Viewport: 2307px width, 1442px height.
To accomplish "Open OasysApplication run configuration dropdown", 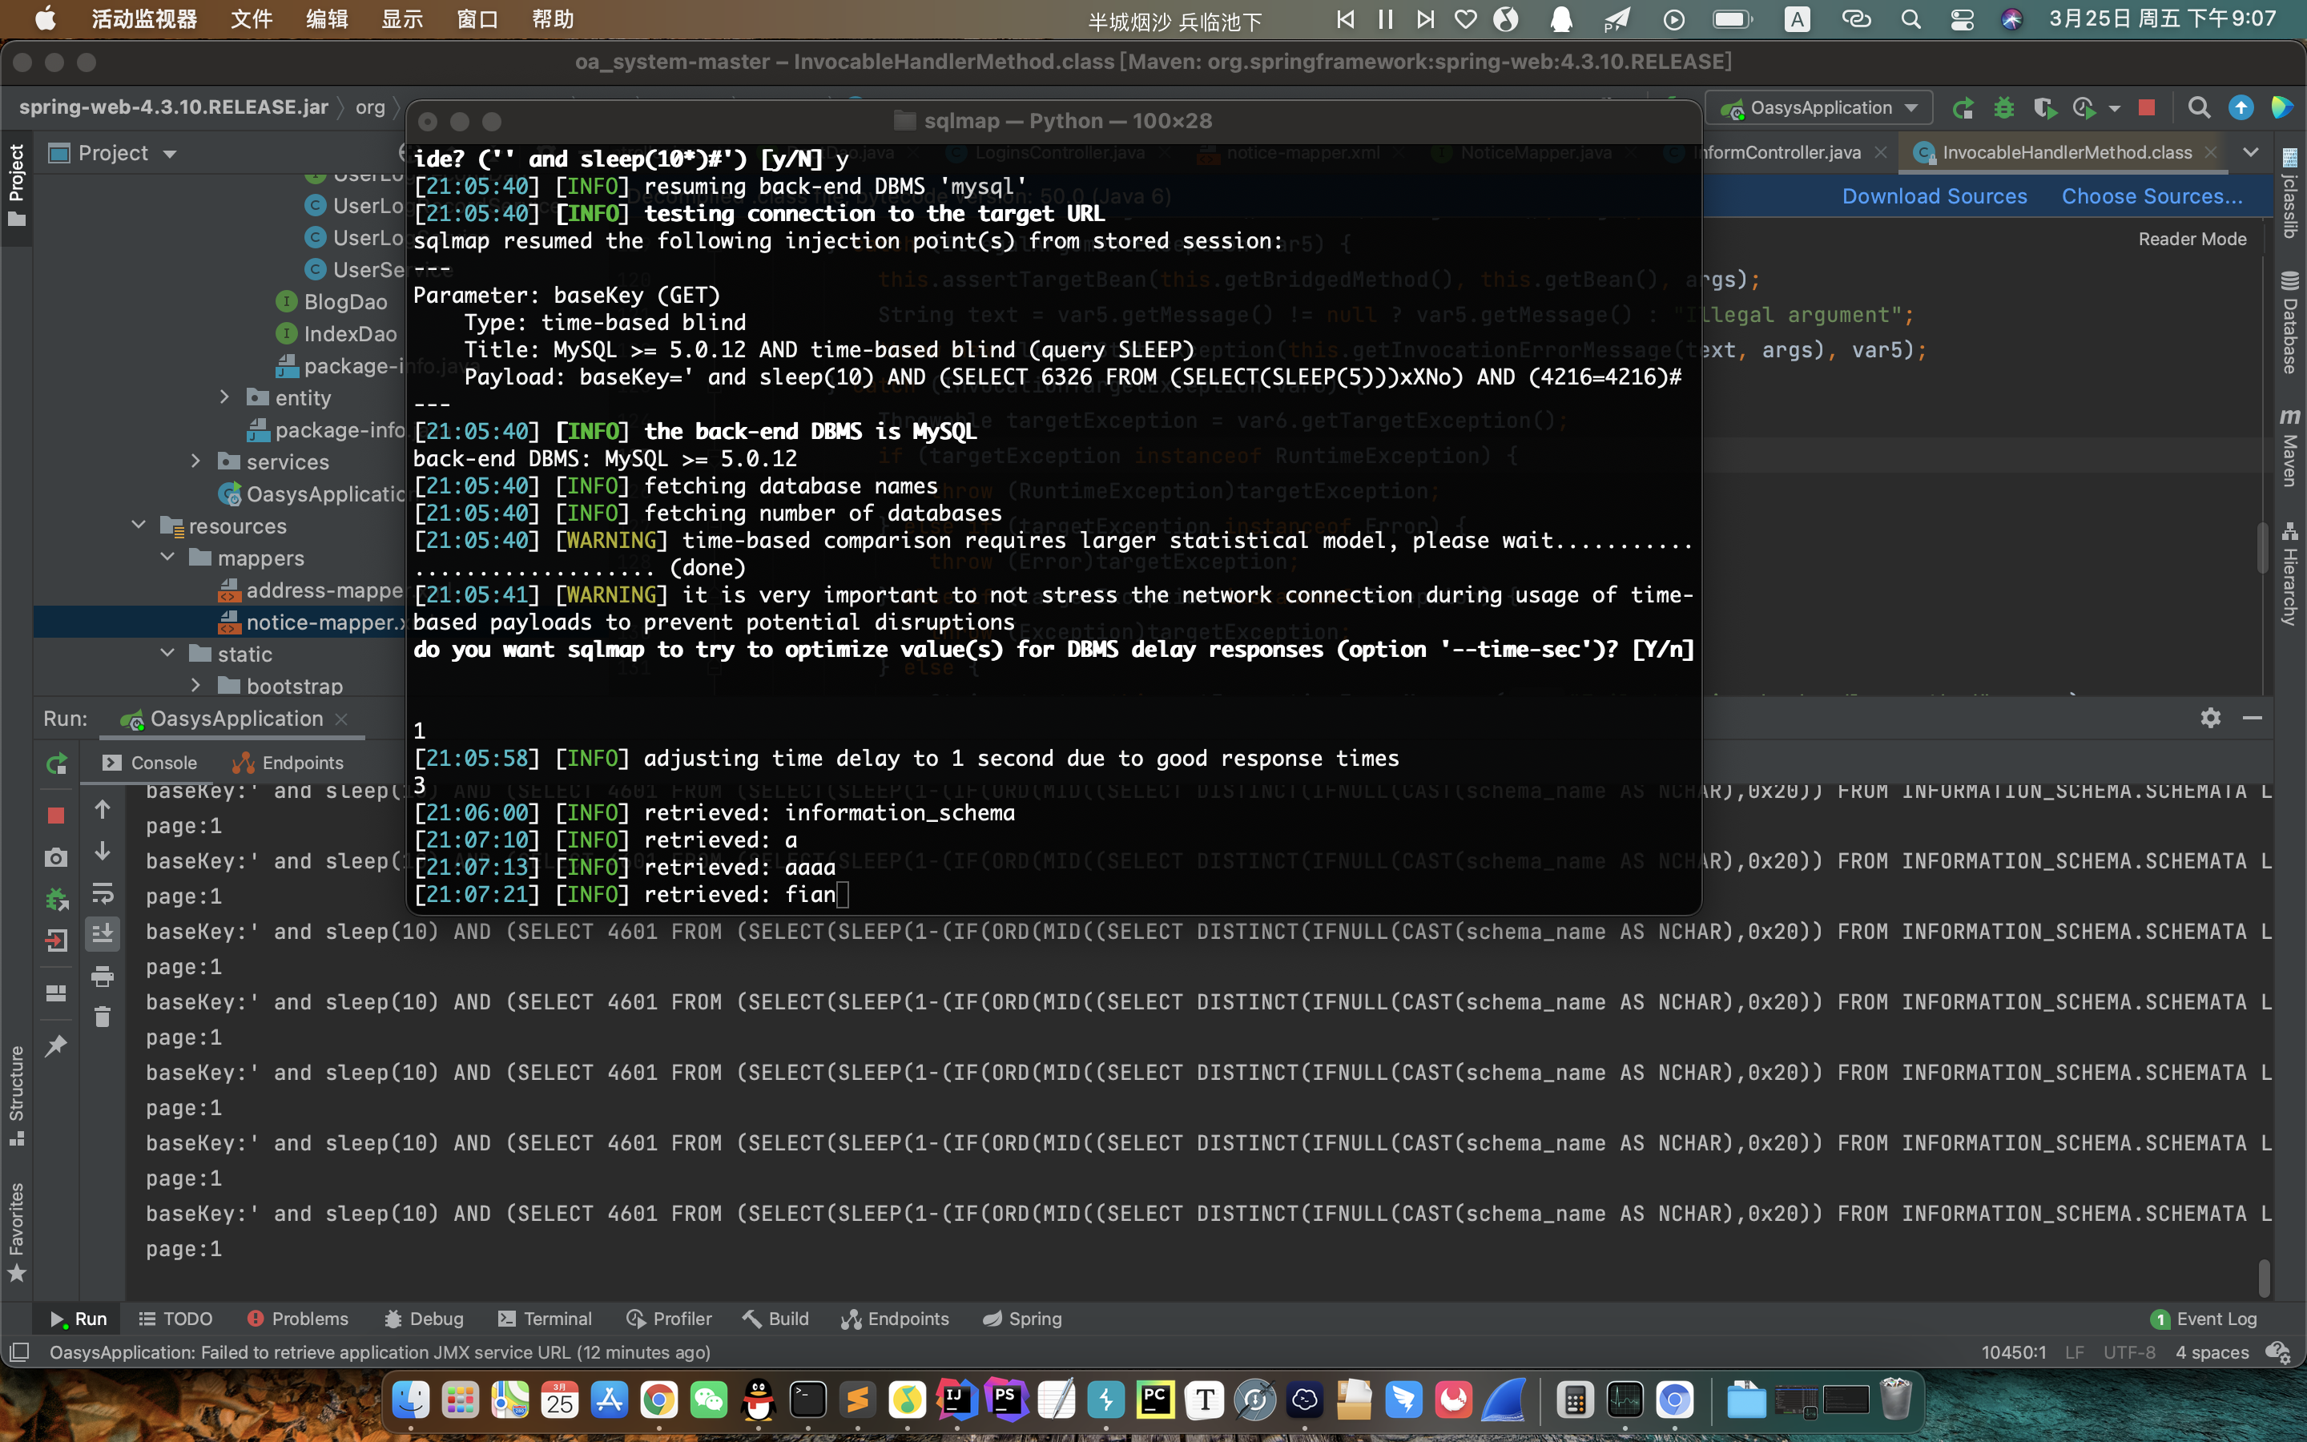I will (1820, 108).
